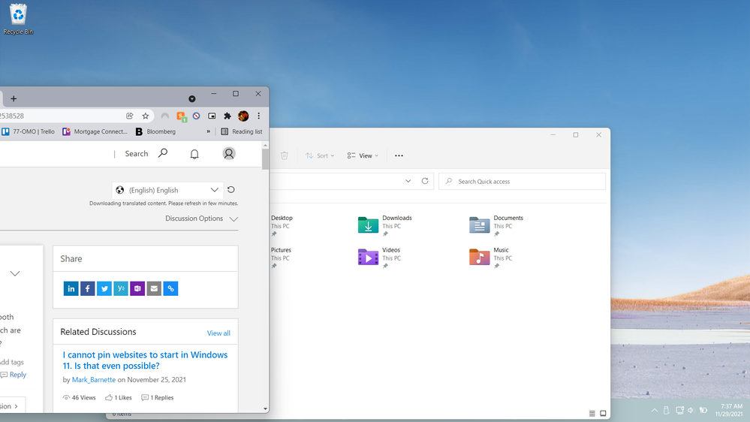Switch File Explorer to large icons view
The height and width of the screenshot is (422, 750).
[x=603, y=414]
